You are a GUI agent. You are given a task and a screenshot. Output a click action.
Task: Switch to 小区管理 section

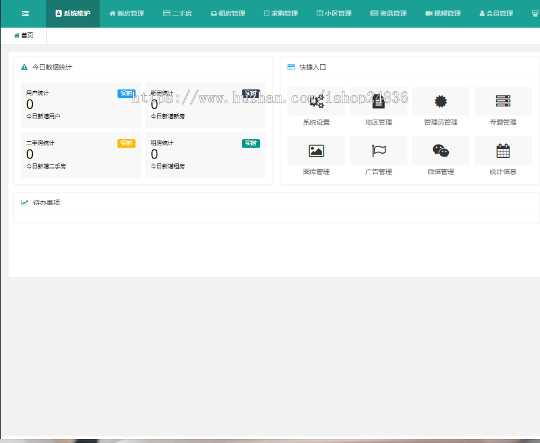click(334, 13)
